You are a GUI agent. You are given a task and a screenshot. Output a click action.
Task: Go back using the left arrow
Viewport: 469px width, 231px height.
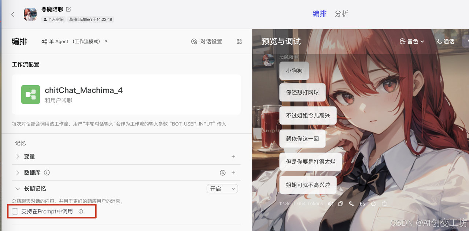13,14
